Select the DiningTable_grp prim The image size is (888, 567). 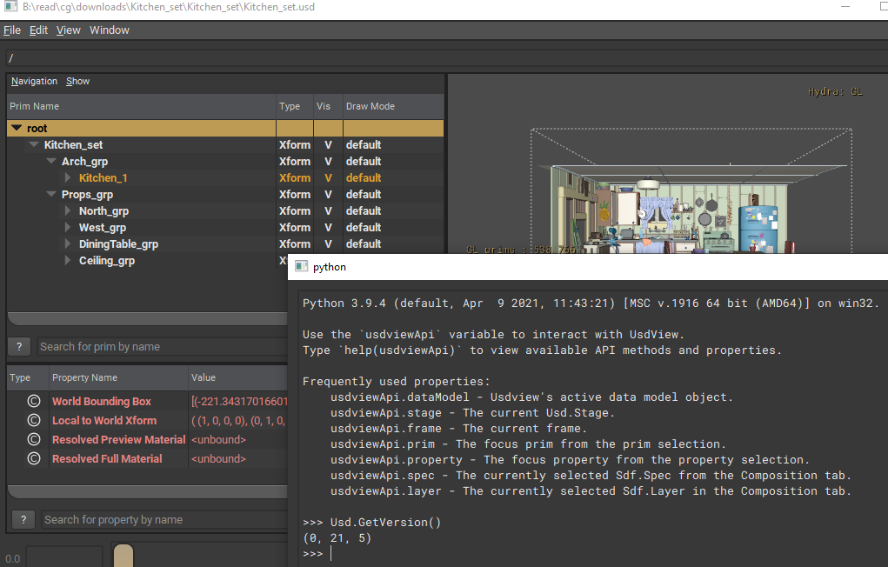coord(117,243)
